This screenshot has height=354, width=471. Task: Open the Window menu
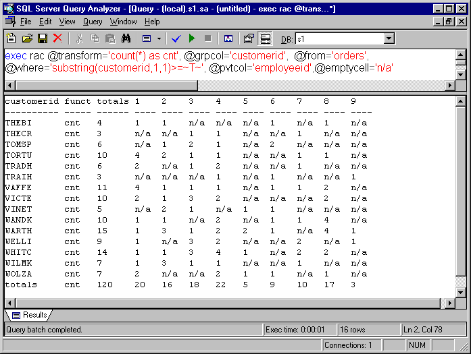coord(123,22)
